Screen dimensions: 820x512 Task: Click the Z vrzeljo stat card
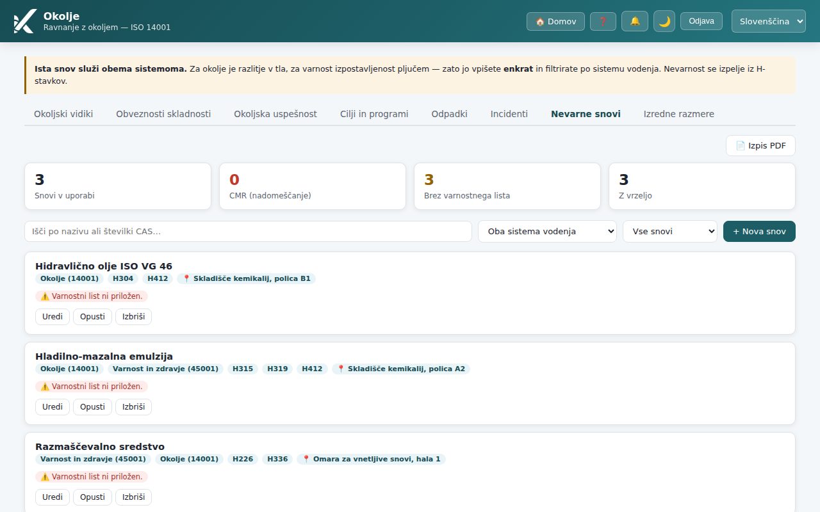(x=702, y=186)
